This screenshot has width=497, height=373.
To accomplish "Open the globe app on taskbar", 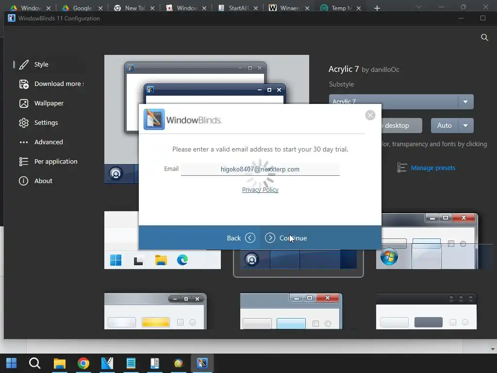I will click(x=179, y=363).
